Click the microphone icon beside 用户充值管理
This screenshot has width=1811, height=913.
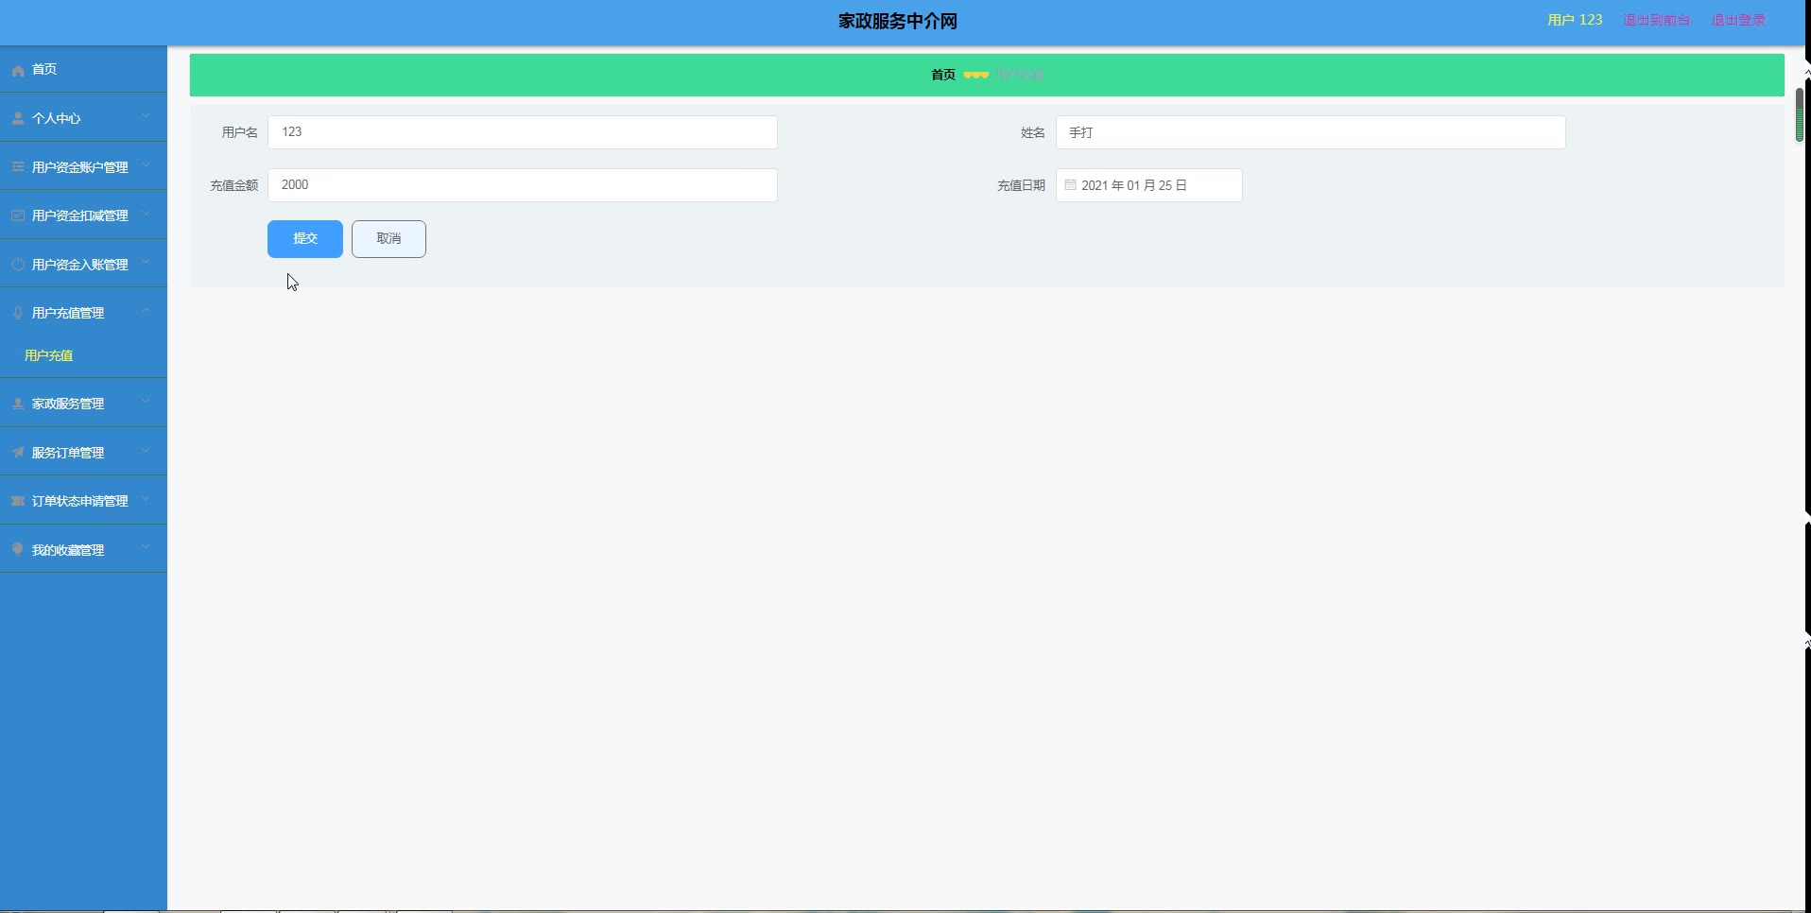[18, 314]
